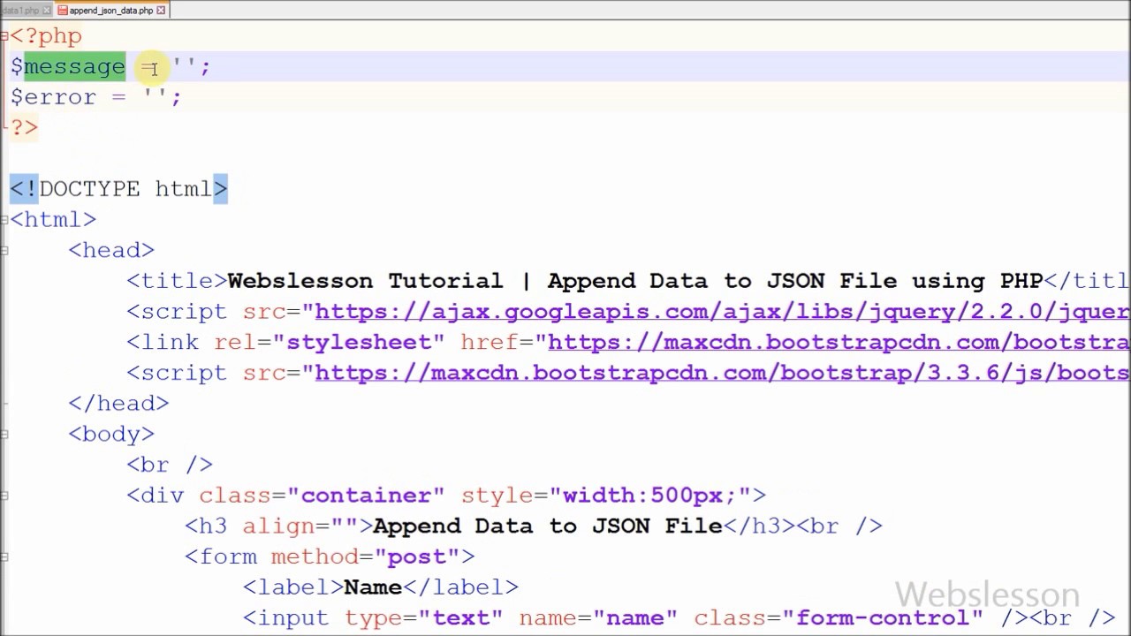Image resolution: width=1131 pixels, height=636 pixels.
Task: Click the opening <title> tag
Action: pos(177,281)
